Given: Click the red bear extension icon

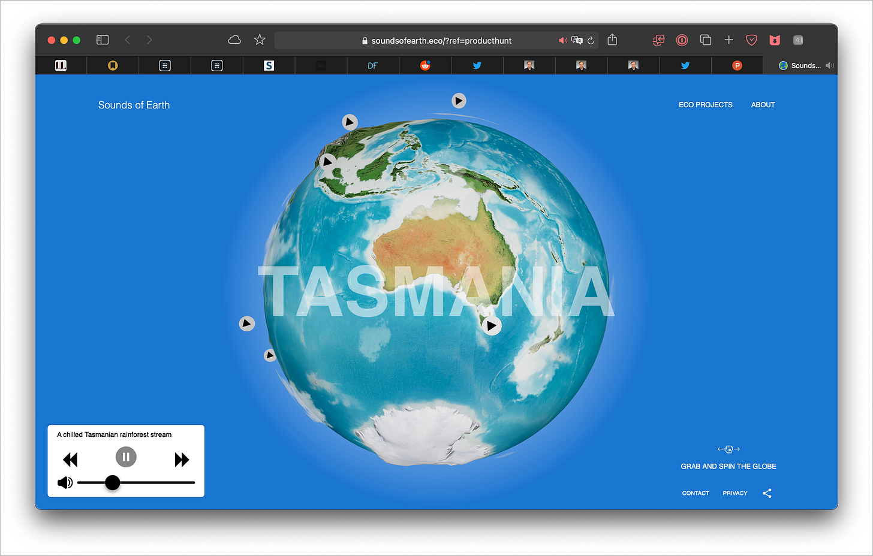Looking at the screenshot, I should (x=775, y=40).
